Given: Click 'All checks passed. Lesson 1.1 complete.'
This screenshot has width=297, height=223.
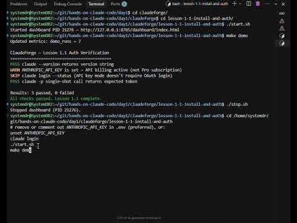Looking at the screenshot, I should pyautogui.click(x=56, y=98).
